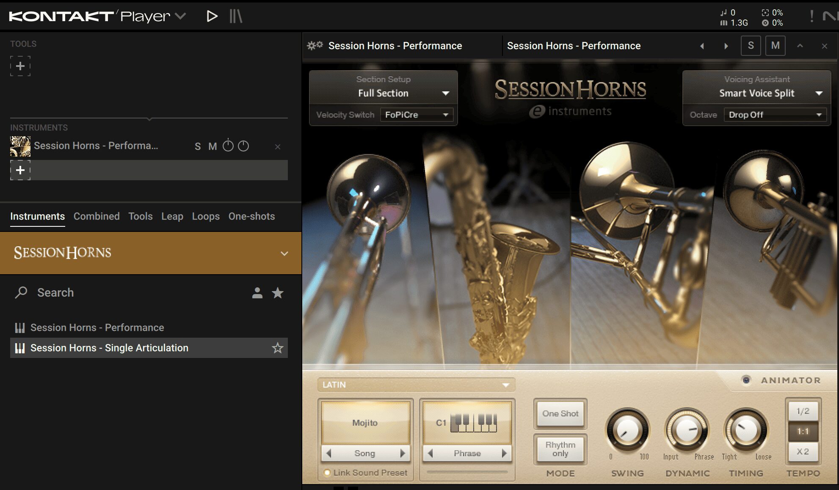
Task: Go to next instrument preset arrow
Action: [726, 46]
